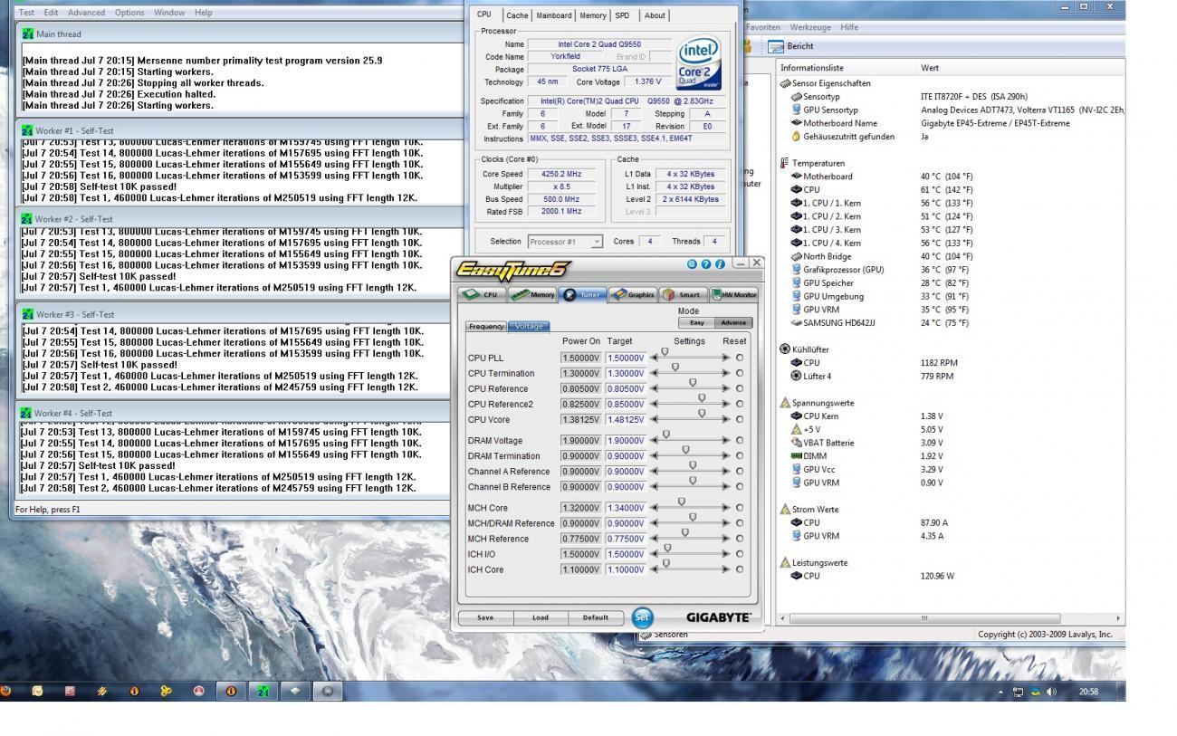
Task: Click the left arrow of the MCH Reference slider
Action: point(655,539)
